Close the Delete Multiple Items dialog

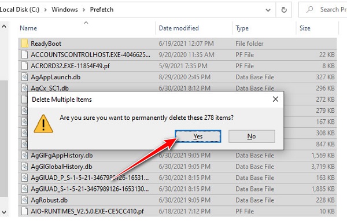275,99
